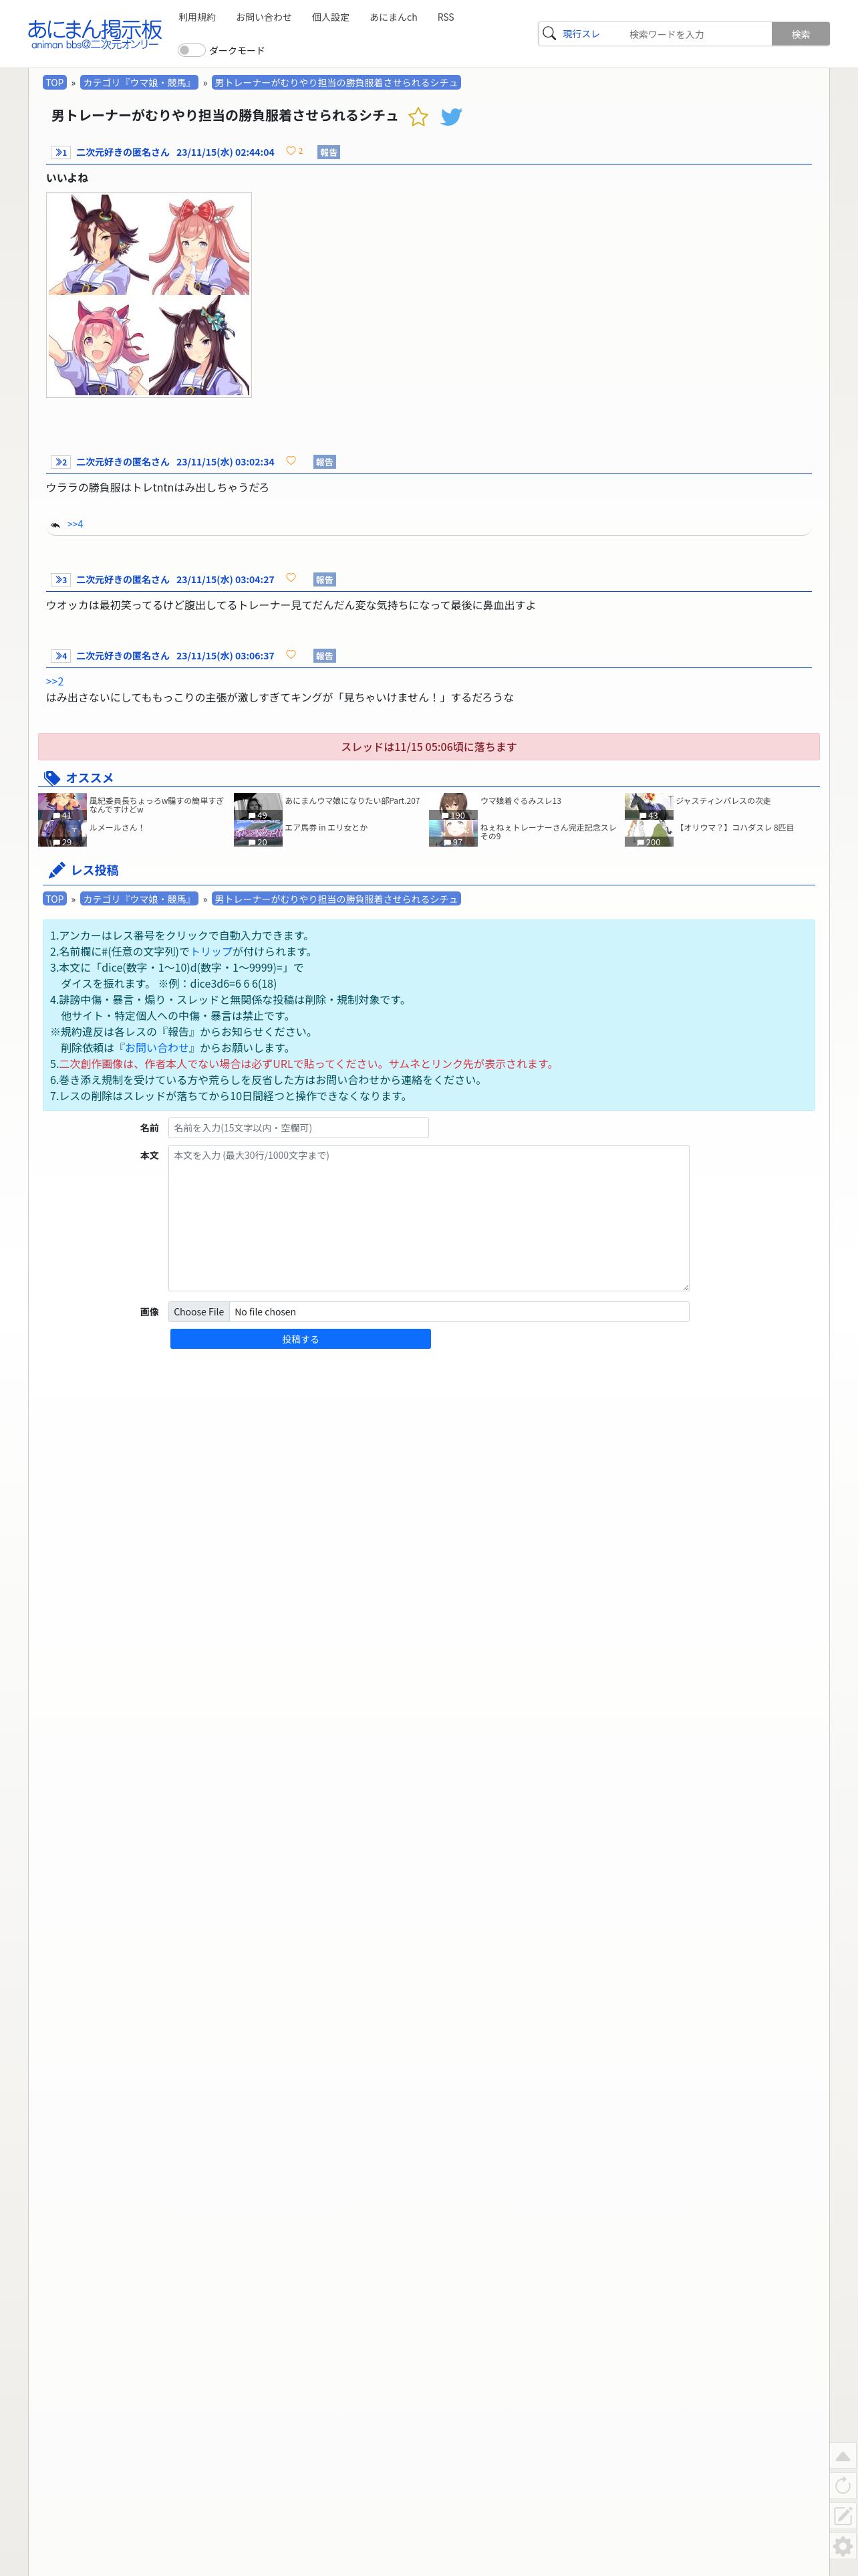Click the magnifier search icon
This screenshot has height=2576, width=858.
point(549,34)
